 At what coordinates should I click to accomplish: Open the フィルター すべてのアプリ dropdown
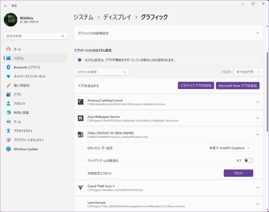coord(249,72)
